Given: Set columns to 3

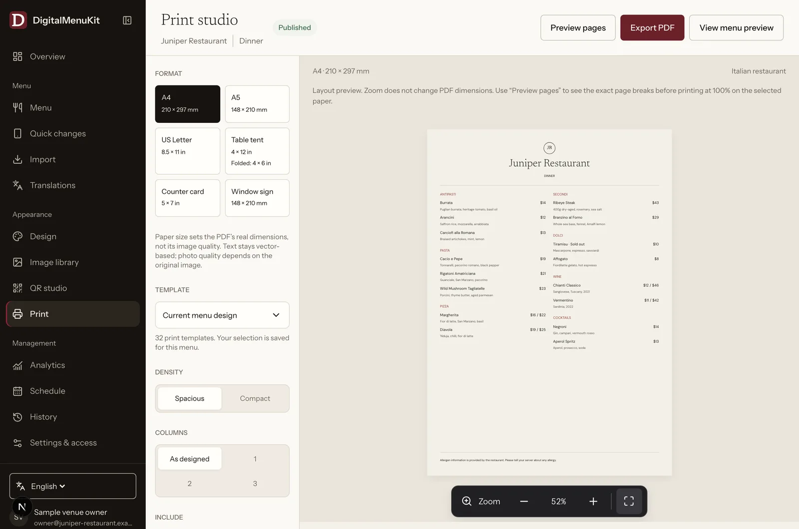Looking at the screenshot, I should tap(255, 484).
